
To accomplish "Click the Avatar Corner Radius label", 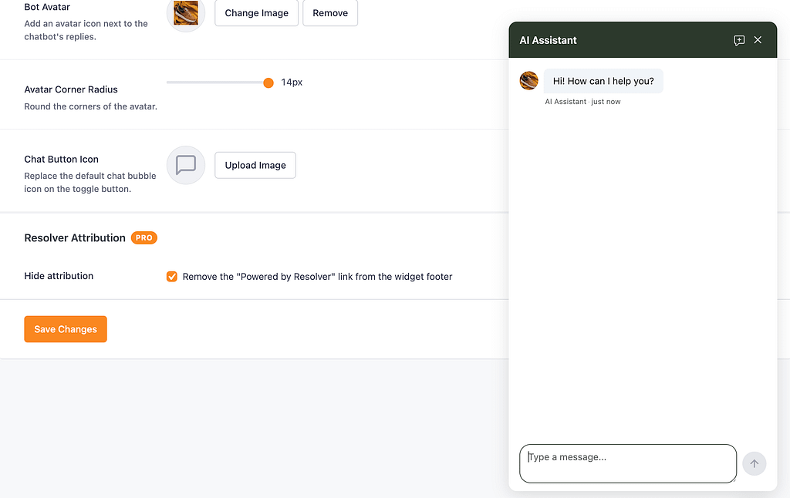I will point(71,89).
